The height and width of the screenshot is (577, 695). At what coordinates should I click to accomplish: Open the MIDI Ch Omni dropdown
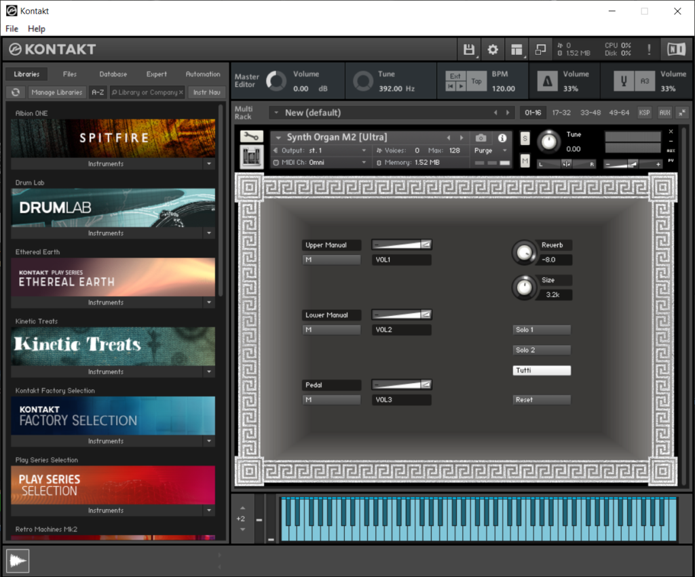(x=320, y=163)
